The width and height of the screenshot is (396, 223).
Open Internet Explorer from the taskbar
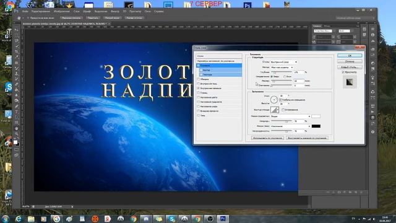coord(18,219)
